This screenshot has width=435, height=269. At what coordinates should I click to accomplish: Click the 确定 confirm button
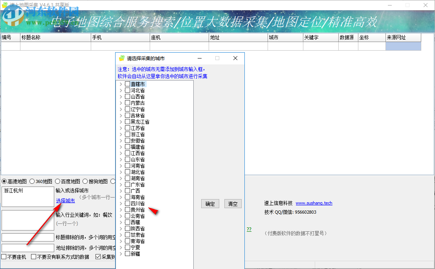(x=210, y=203)
